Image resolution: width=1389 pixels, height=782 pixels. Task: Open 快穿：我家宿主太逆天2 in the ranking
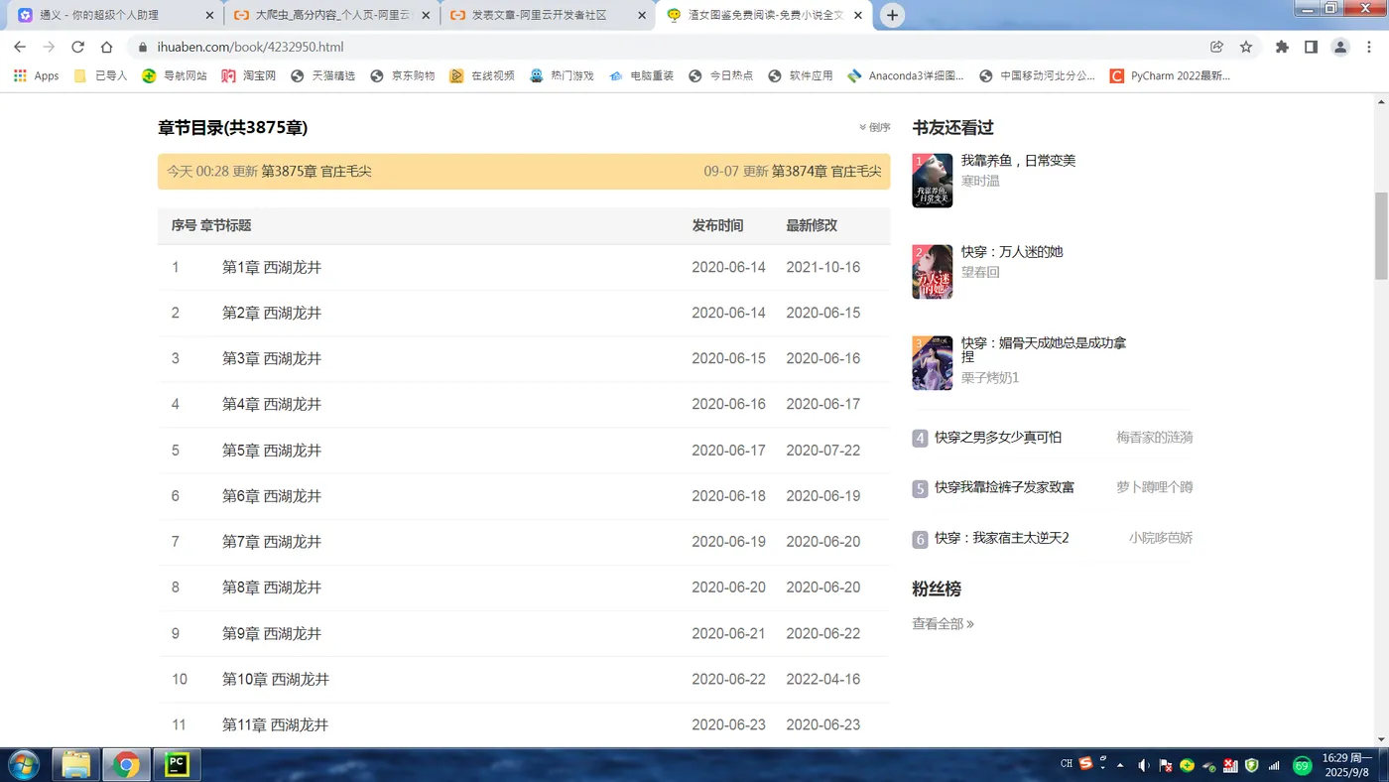(x=1002, y=538)
